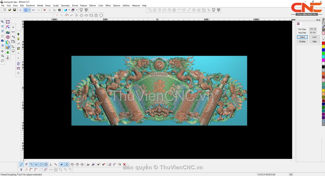Click the red X delete icon

[x=45, y=10]
